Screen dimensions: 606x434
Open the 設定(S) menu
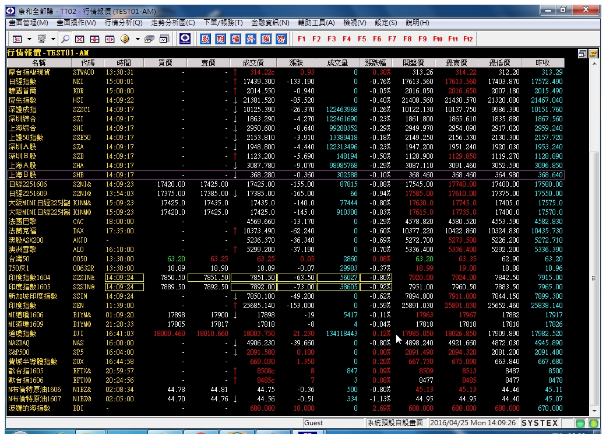386,23
